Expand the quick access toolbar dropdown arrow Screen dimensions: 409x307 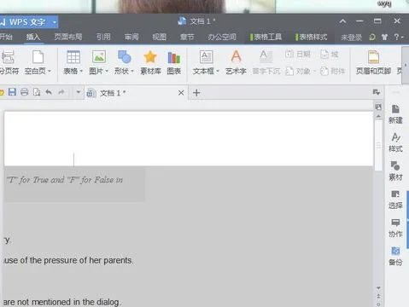pyautogui.click(x=78, y=92)
